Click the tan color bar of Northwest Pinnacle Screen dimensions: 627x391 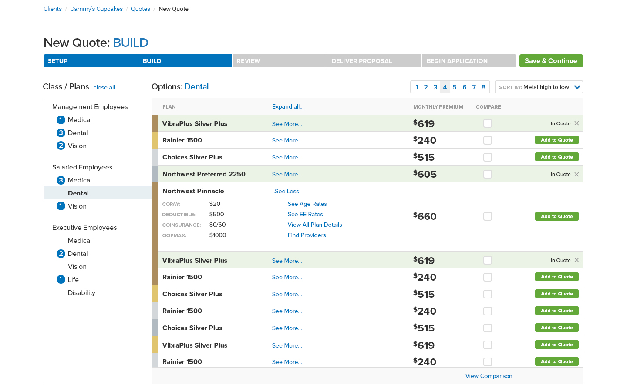coord(155,216)
